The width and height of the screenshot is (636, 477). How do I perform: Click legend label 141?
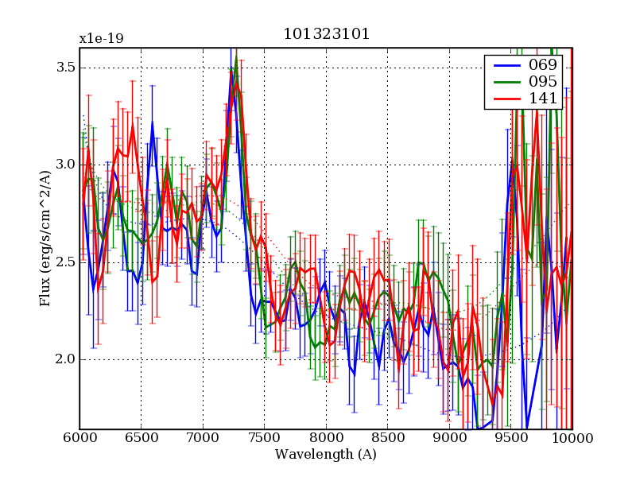coord(542,99)
